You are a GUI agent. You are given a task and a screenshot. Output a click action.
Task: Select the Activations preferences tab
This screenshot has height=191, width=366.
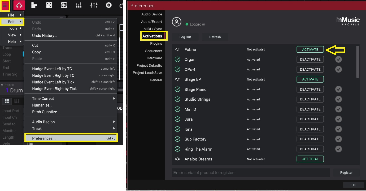152,36
